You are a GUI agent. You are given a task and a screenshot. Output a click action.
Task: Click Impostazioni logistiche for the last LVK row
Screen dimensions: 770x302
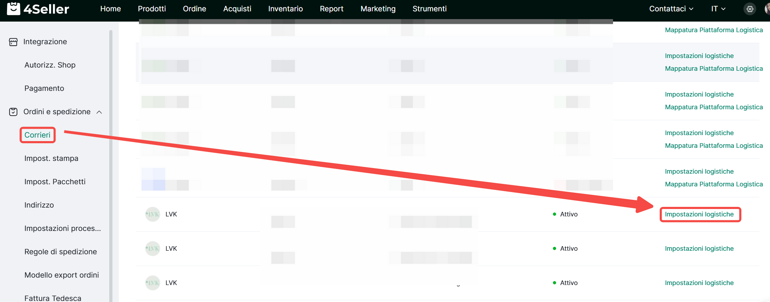pyautogui.click(x=699, y=283)
